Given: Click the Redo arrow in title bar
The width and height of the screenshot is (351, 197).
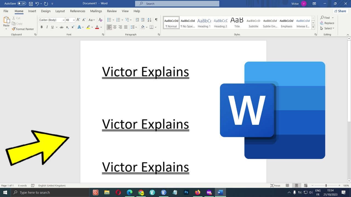Looking at the screenshot, I should point(46,4).
